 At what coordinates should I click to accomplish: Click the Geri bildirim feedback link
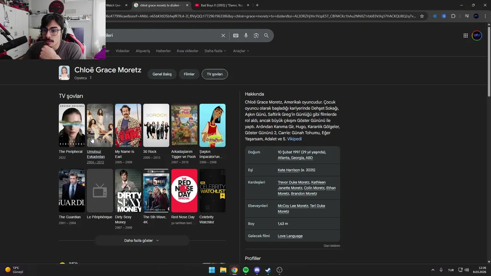332,246
